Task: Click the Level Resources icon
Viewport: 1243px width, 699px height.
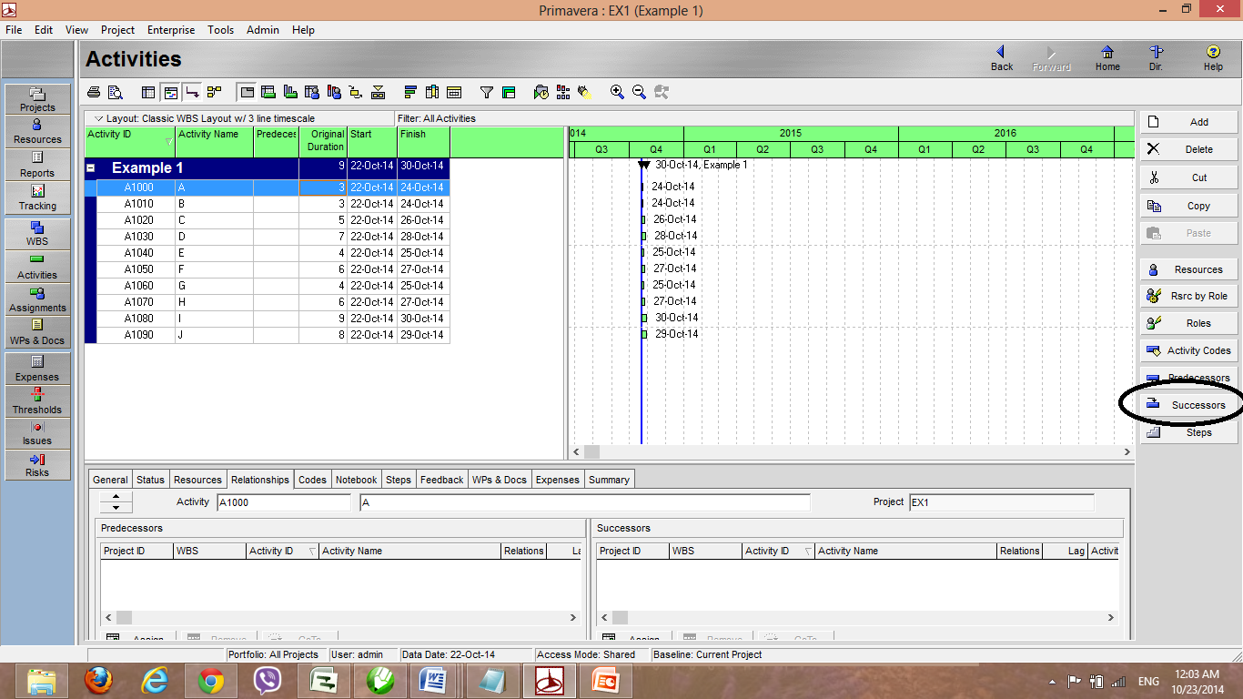Action: (563, 92)
